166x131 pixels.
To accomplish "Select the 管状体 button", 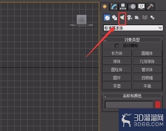I will (x=147, y=70).
